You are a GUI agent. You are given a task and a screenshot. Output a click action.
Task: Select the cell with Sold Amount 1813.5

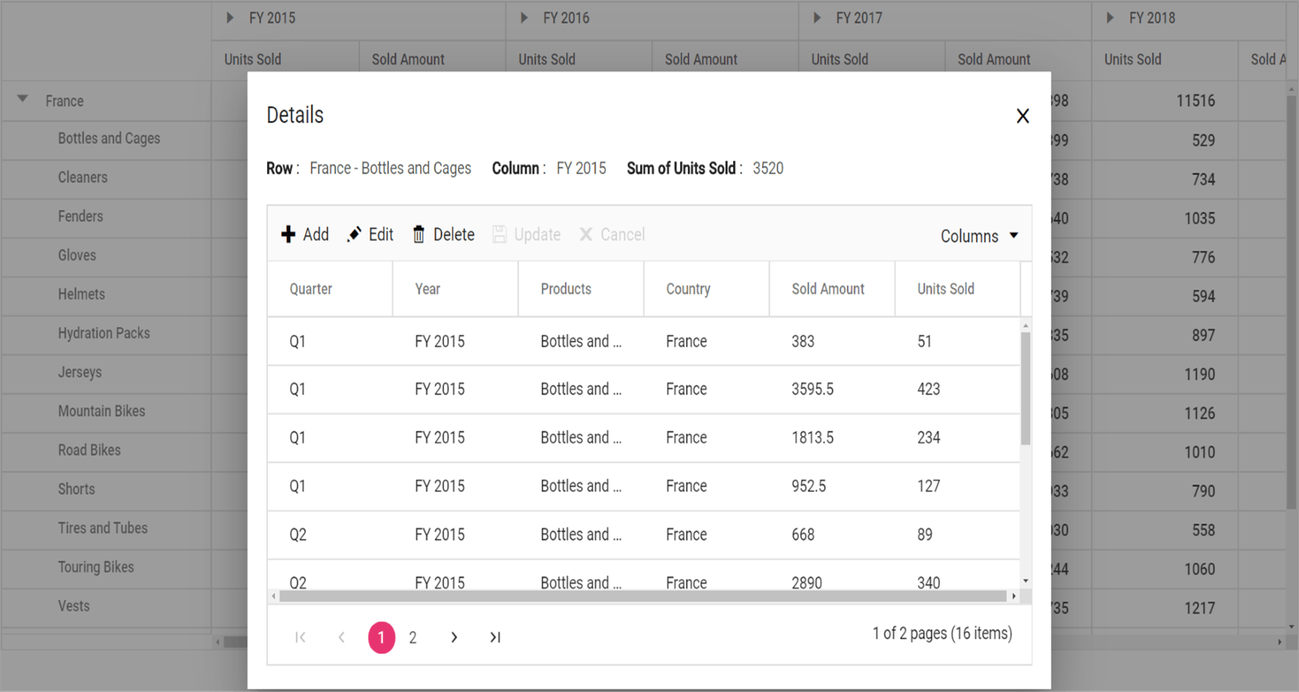pyautogui.click(x=831, y=438)
